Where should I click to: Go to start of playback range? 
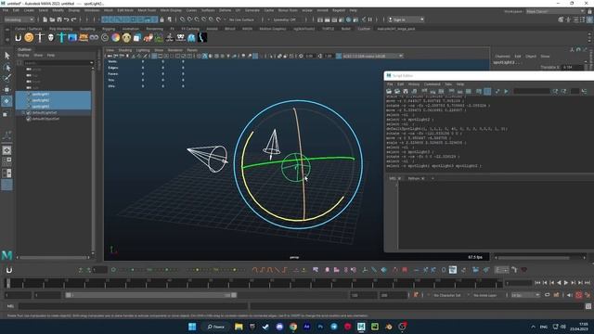537,283
